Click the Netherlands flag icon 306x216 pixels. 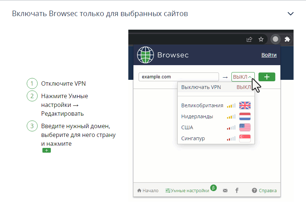pos(245,116)
